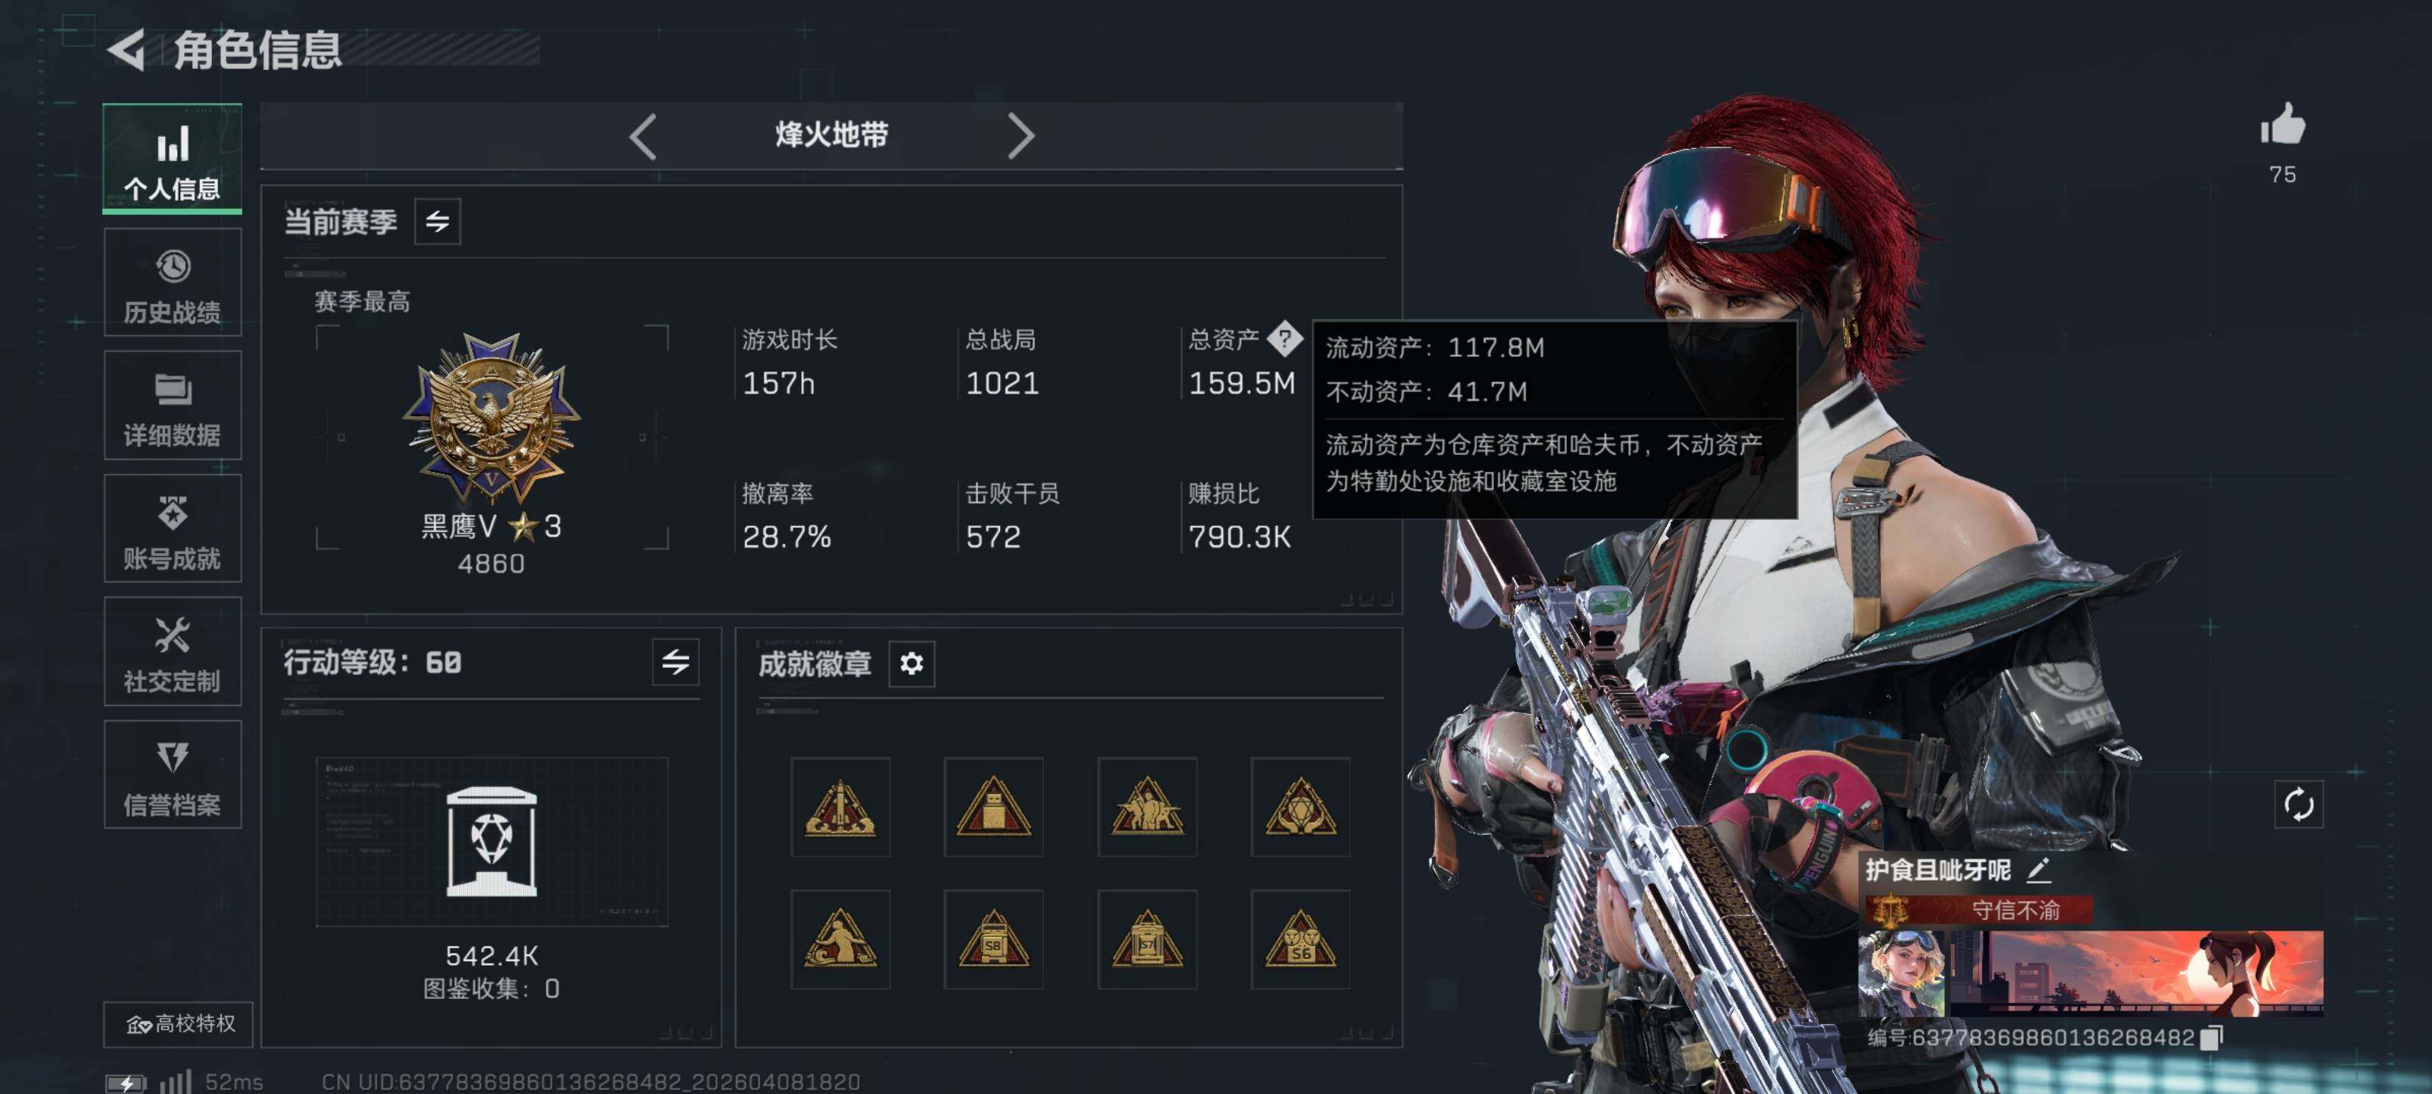Click the rotate character model icon

(2298, 805)
